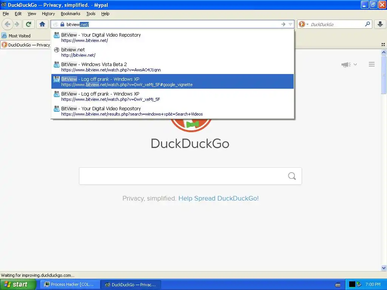
Task: Open the Edit menu
Action: (x=18, y=14)
